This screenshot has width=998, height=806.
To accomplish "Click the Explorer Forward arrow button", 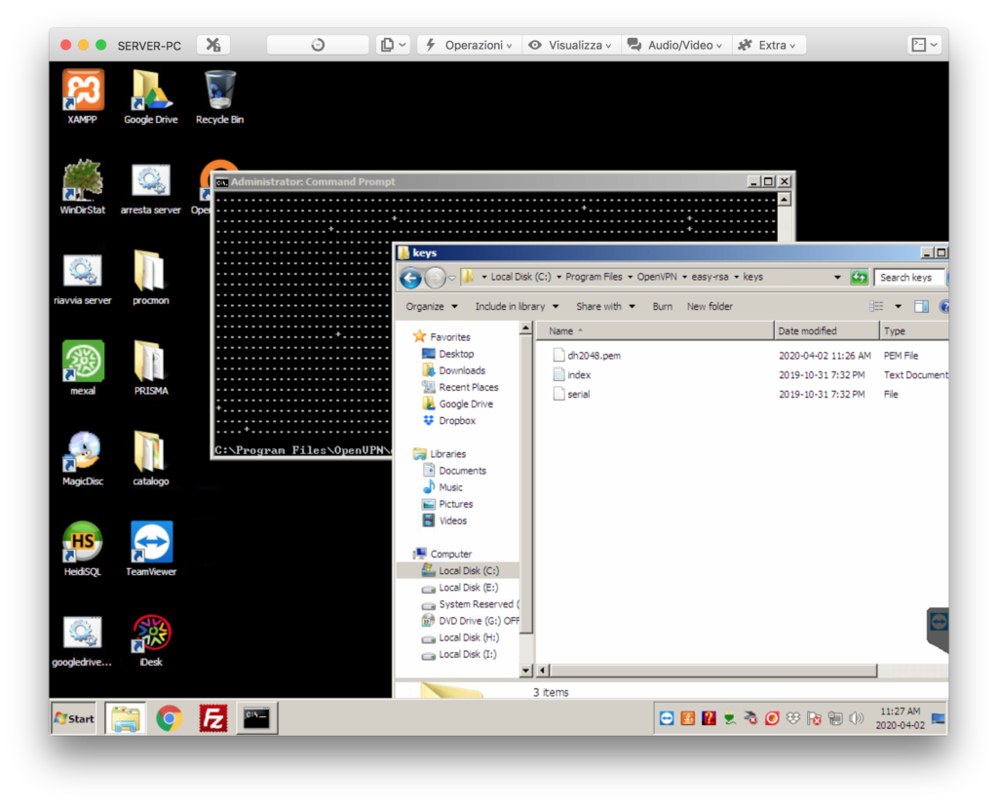I will pyautogui.click(x=436, y=278).
